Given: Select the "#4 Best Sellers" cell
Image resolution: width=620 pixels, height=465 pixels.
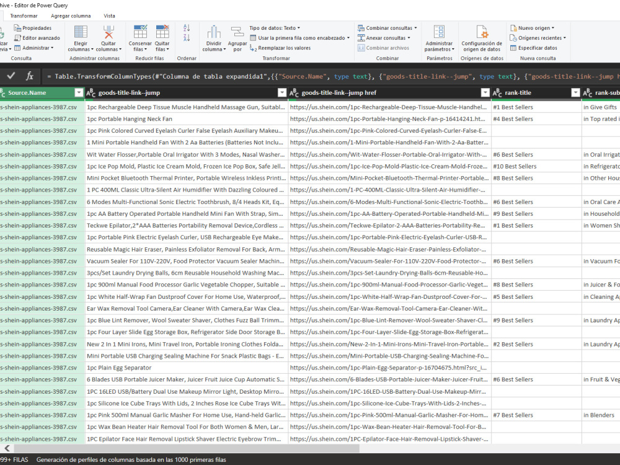Looking at the screenshot, I should pyautogui.click(x=536, y=119).
